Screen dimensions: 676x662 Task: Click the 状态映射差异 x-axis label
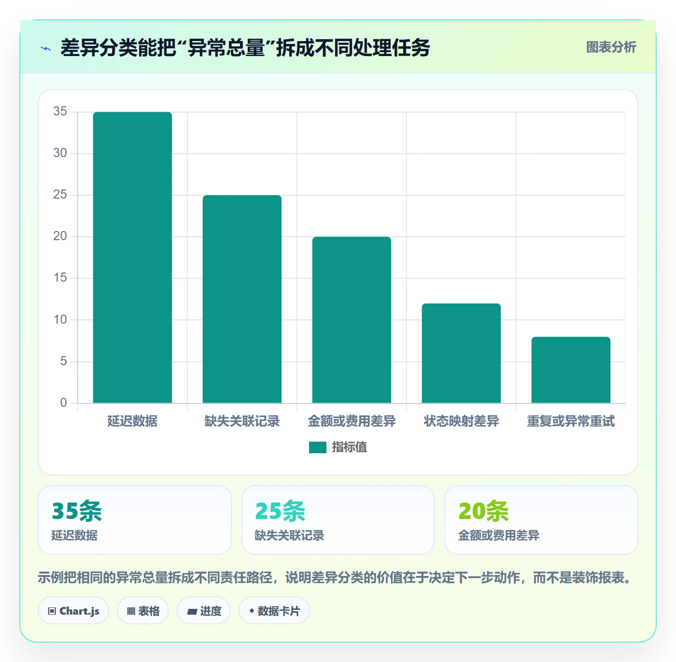(x=461, y=421)
